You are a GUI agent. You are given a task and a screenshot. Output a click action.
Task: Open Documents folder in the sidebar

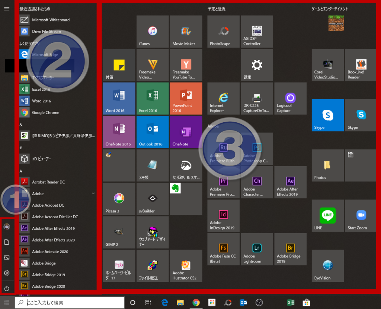pyautogui.click(x=7, y=242)
